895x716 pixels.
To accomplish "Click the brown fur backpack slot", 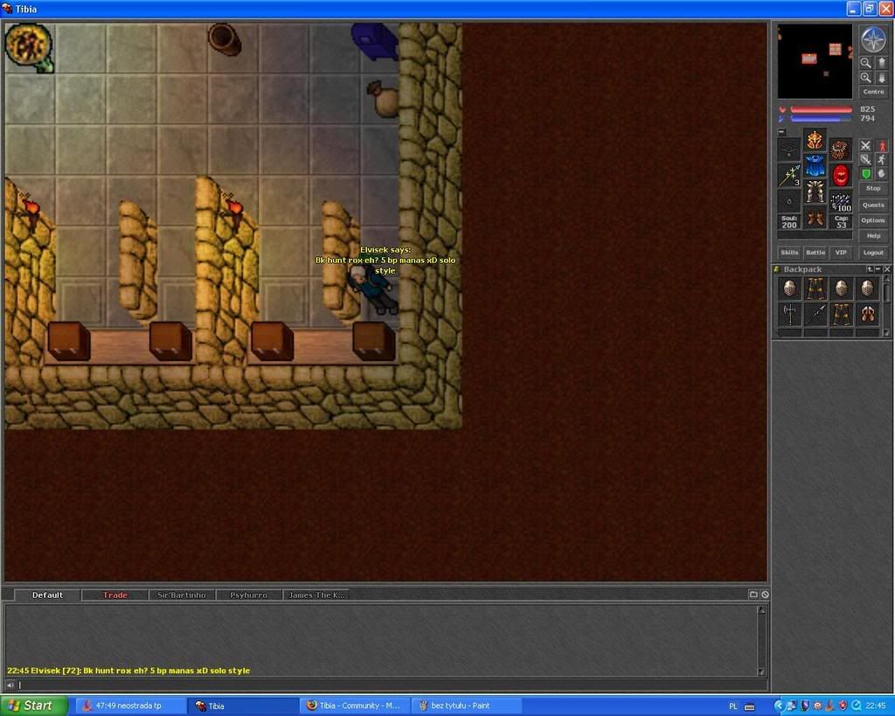I will coord(841,150).
